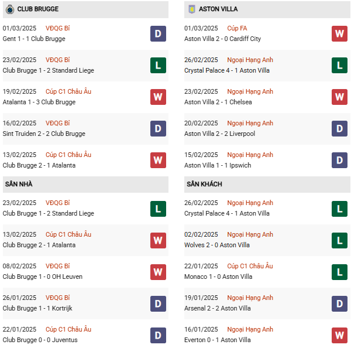Click the L badge for Monaco 1-0 Aston Villa
Screen dimensions: 351x348
(x=339, y=271)
